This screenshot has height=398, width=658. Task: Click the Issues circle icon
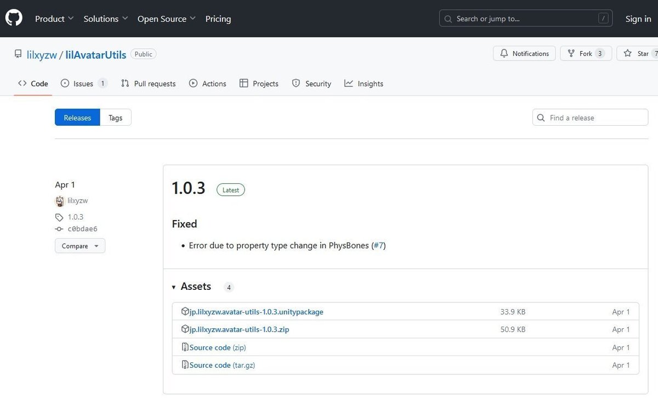[65, 83]
